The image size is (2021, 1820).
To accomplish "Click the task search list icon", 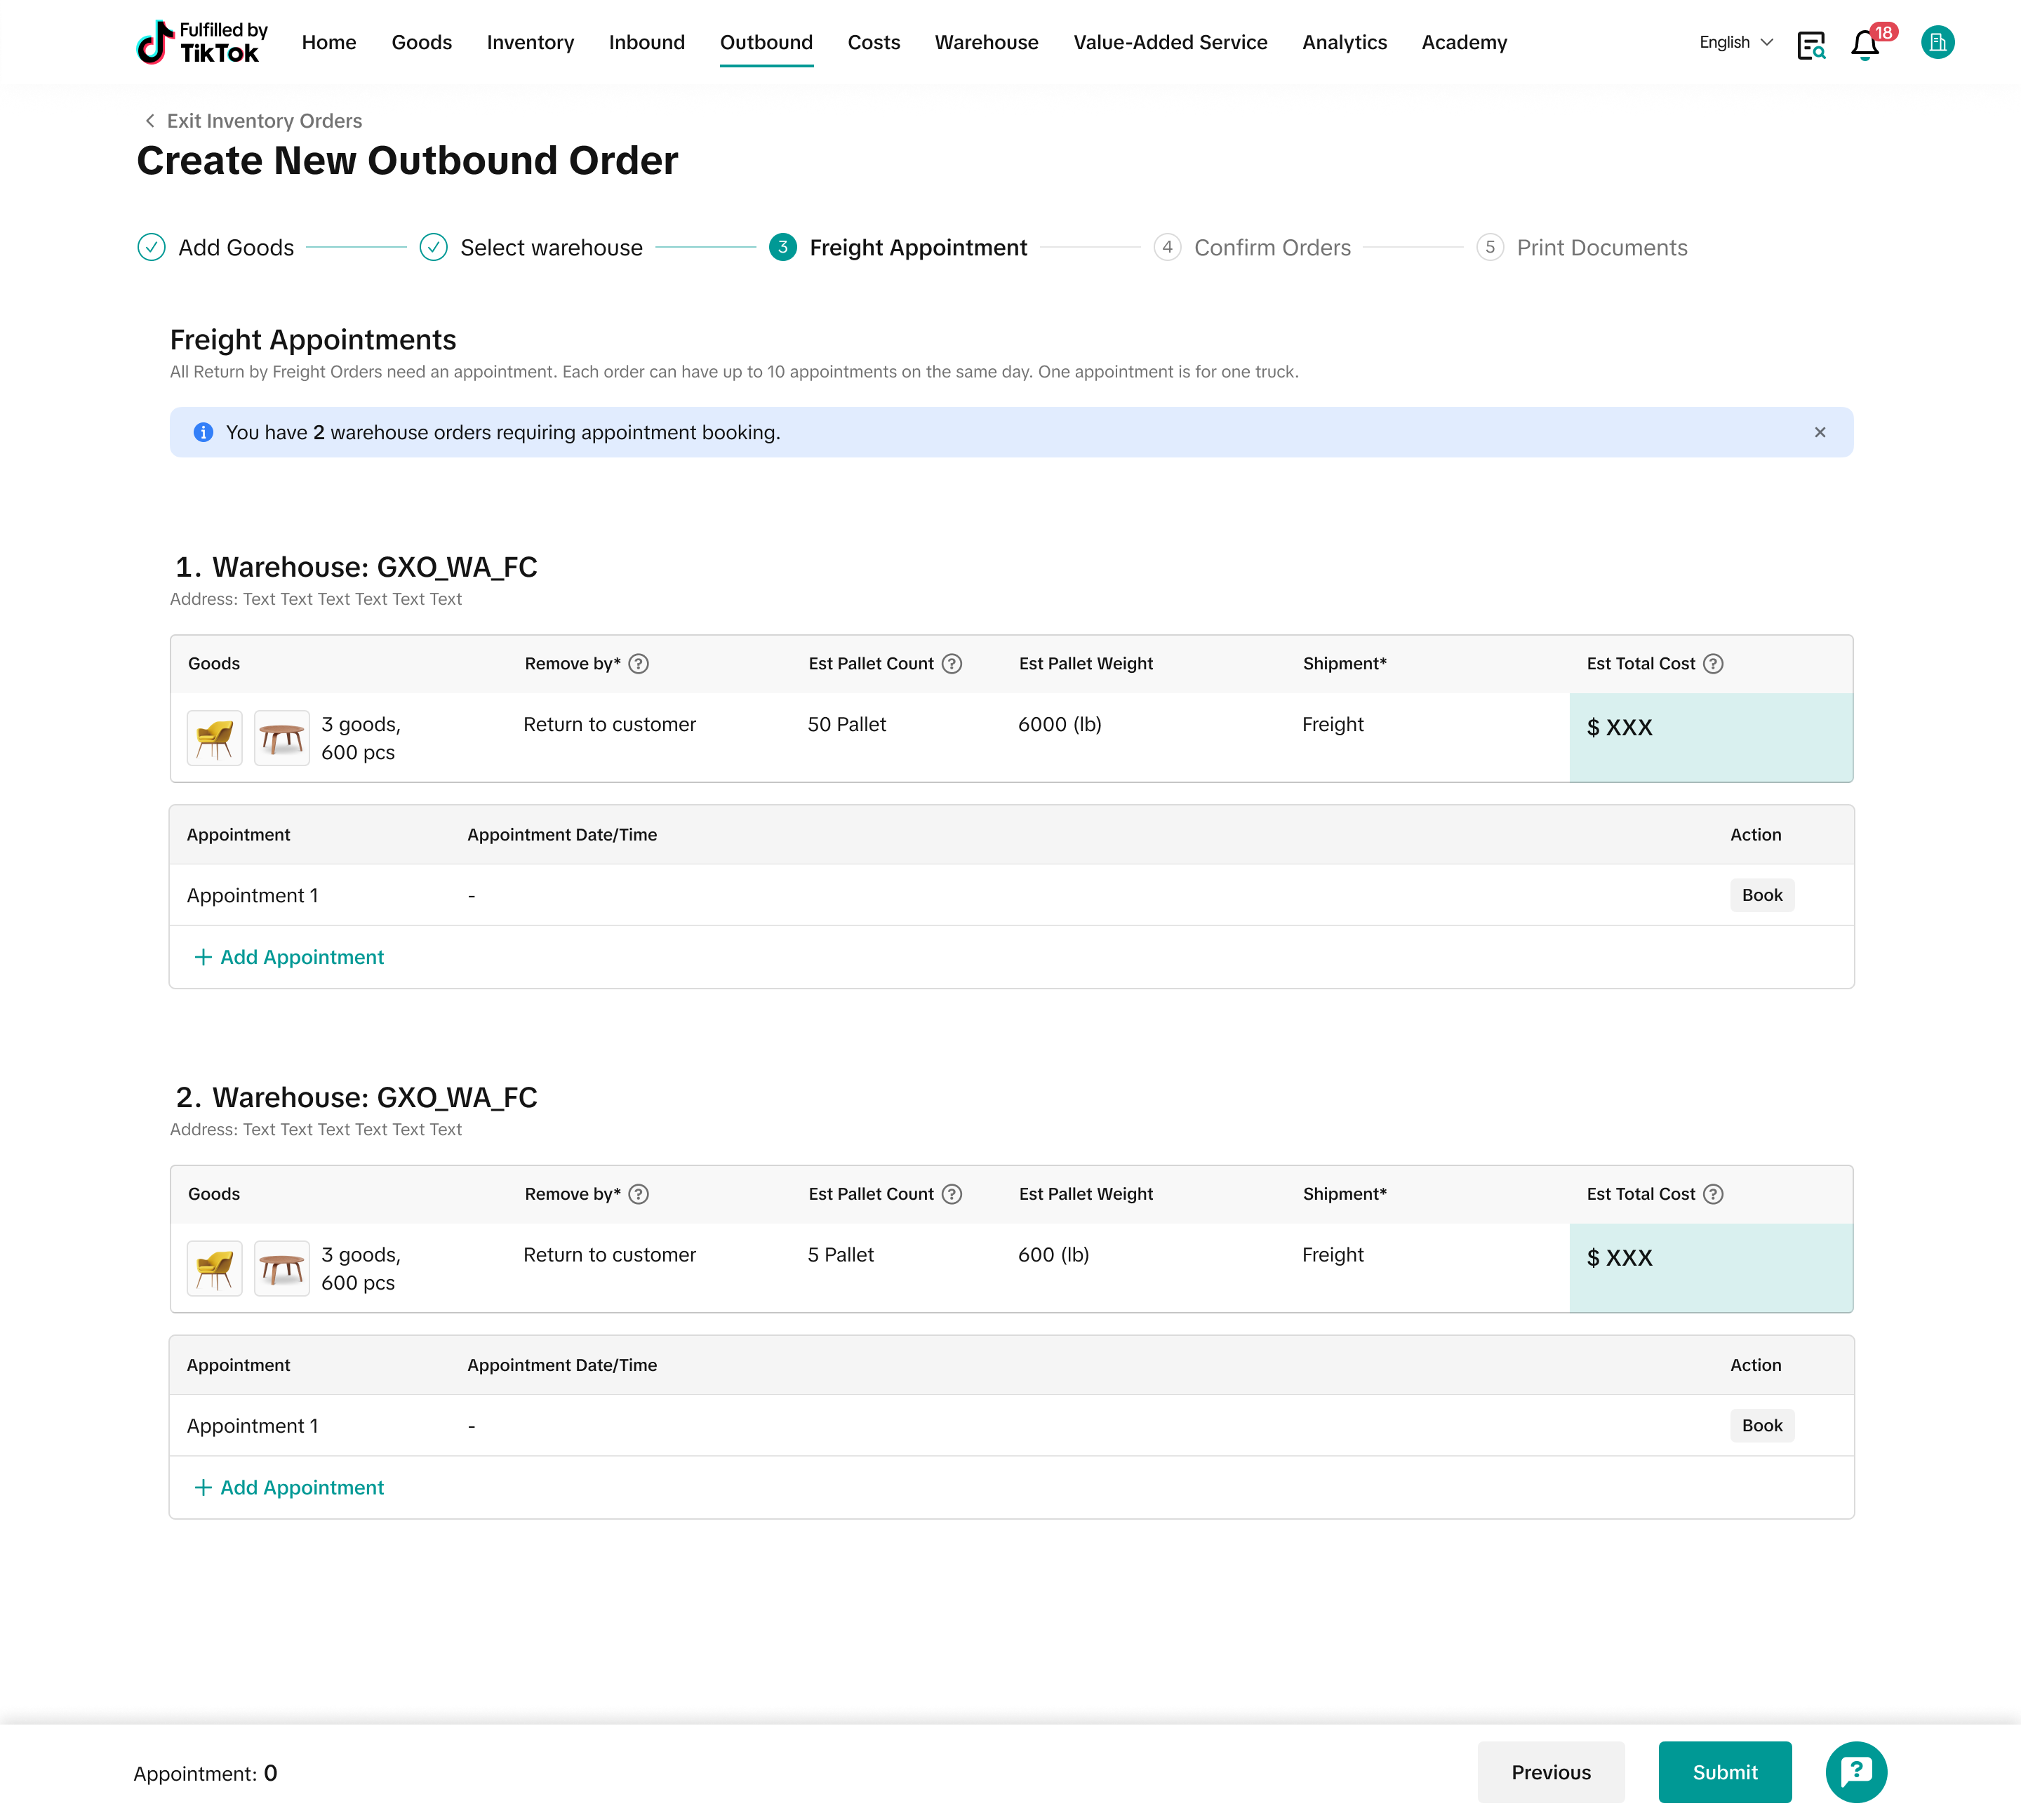I will click(1811, 45).
